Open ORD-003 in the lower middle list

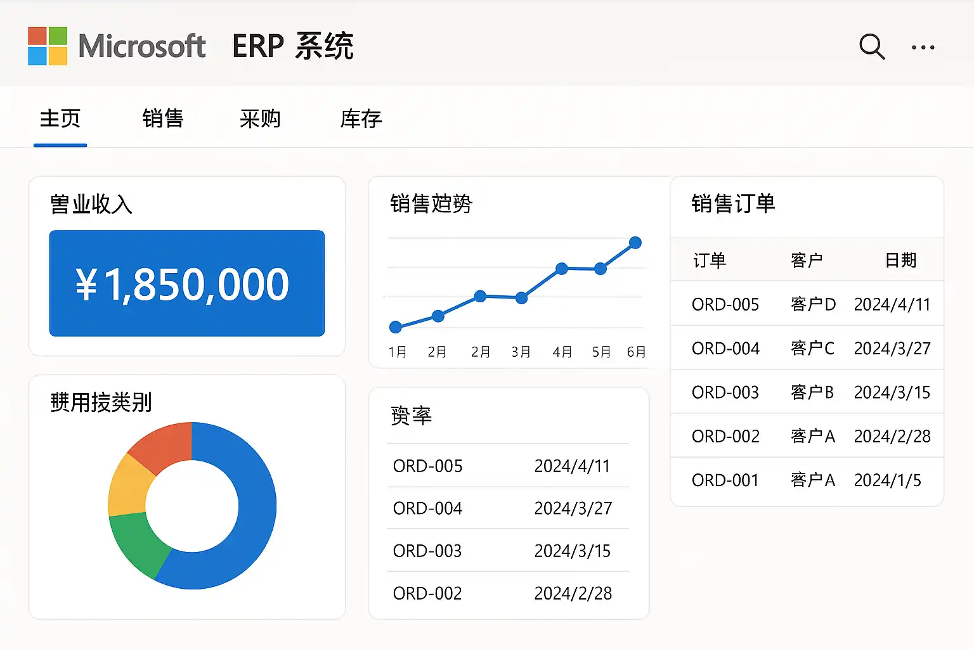427,551
